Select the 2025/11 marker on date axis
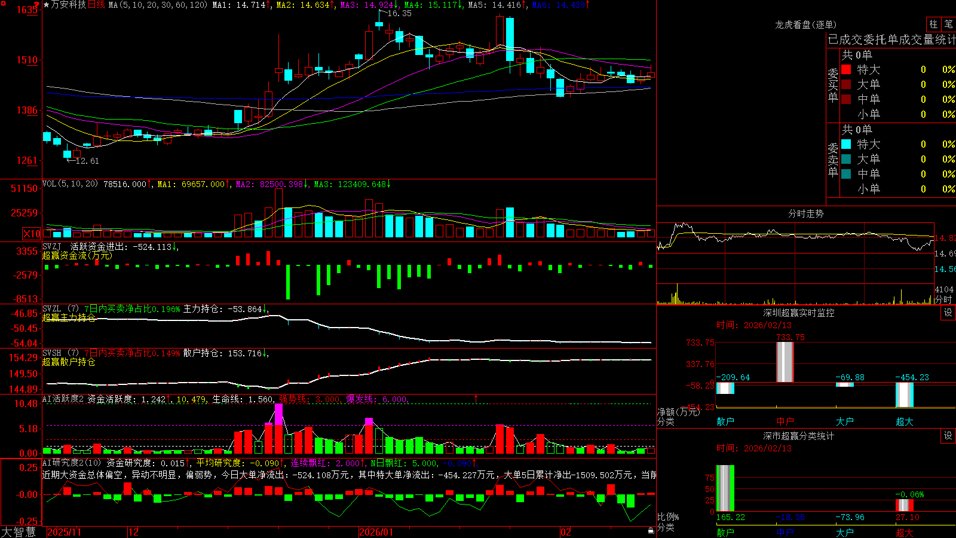This screenshot has width=956, height=538. pos(64,532)
